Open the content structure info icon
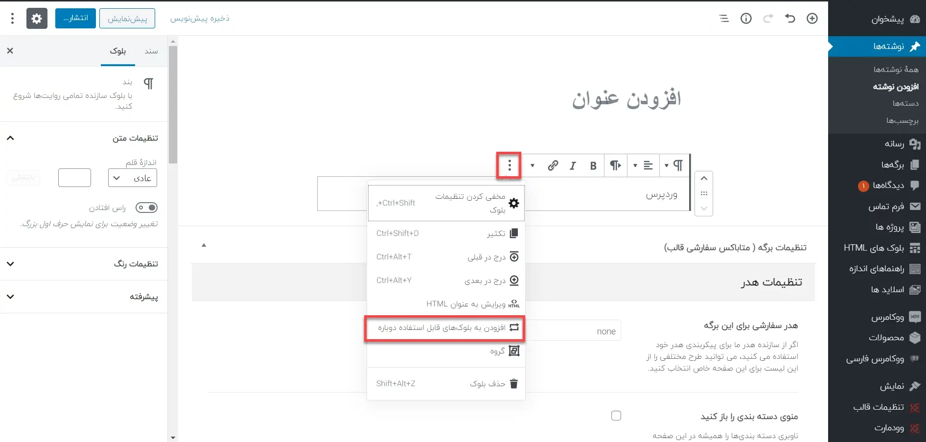The image size is (926, 442). pos(746,19)
